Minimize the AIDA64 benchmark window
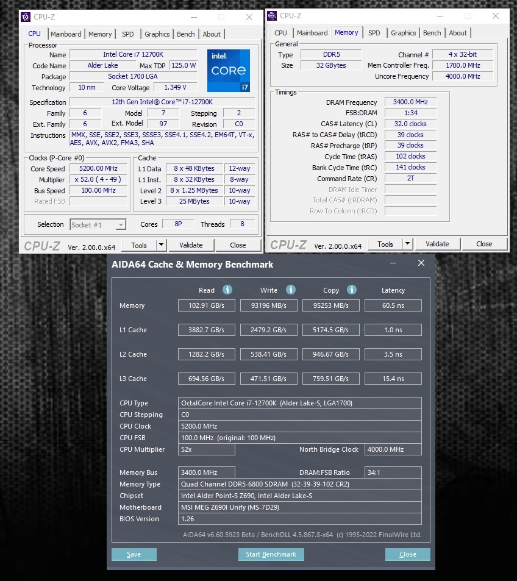The width and height of the screenshot is (517, 581). coord(393,263)
